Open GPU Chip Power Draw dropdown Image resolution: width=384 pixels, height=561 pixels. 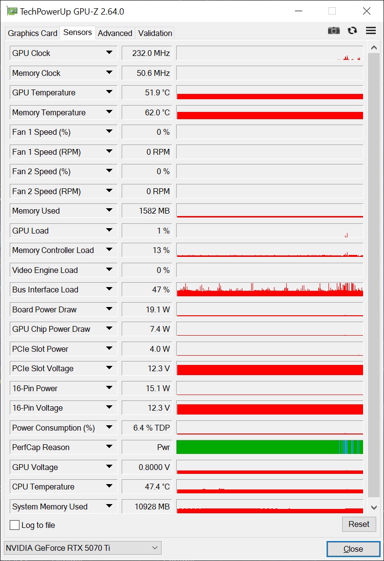point(109,328)
